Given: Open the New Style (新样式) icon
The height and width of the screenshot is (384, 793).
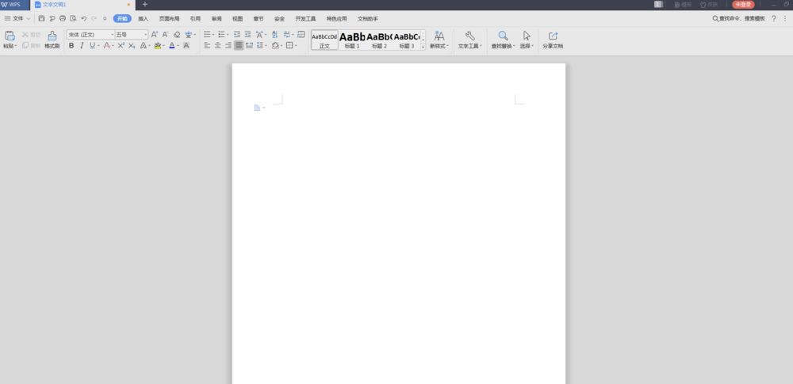Looking at the screenshot, I should click(x=439, y=36).
